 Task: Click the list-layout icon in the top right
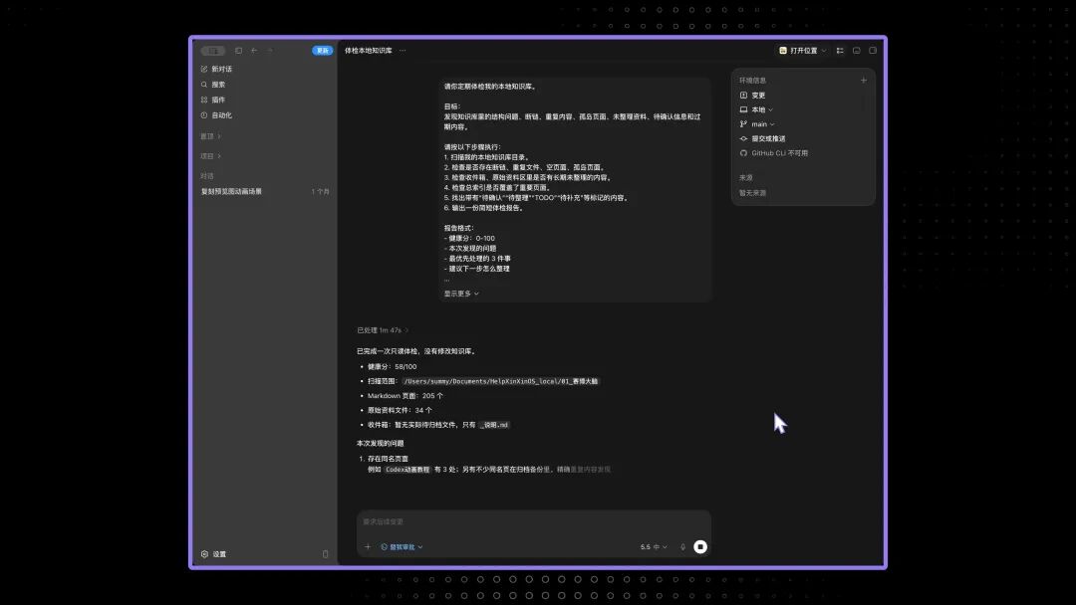coord(840,51)
